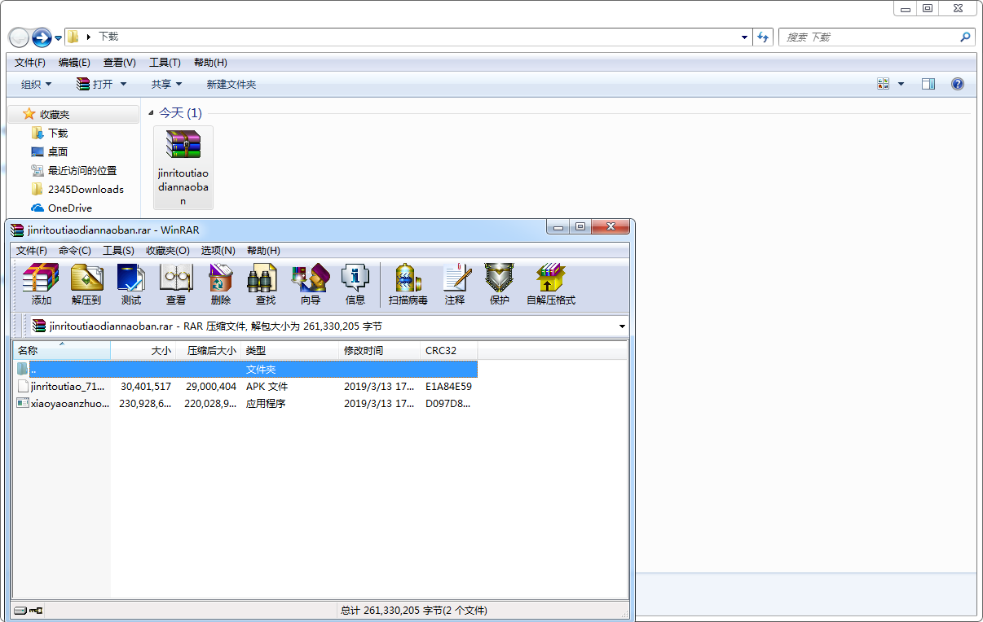Select the xiaoyaoanzhuo application file row
Screen dimensions: 983x622
coord(245,404)
